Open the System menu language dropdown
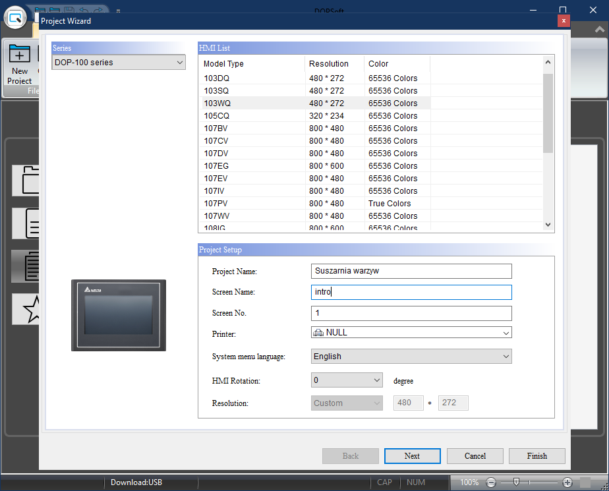This screenshot has width=609, height=491. pyautogui.click(x=411, y=357)
